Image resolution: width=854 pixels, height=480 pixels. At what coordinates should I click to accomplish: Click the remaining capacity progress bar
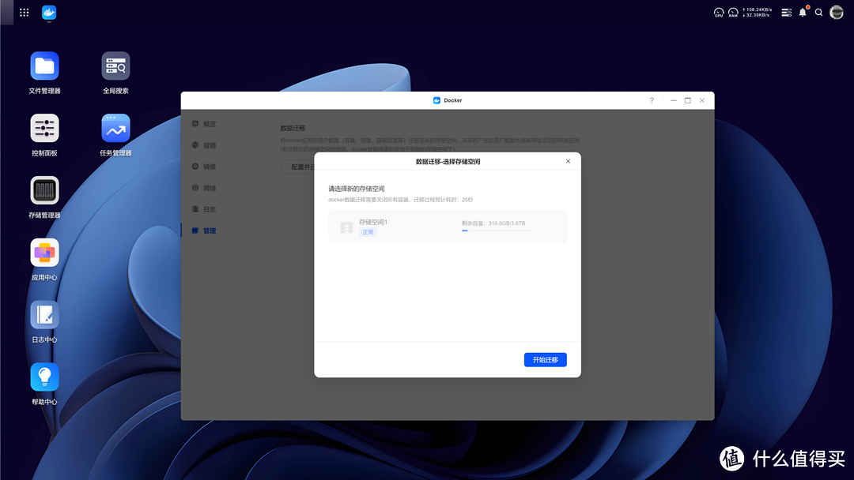coord(497,231)
